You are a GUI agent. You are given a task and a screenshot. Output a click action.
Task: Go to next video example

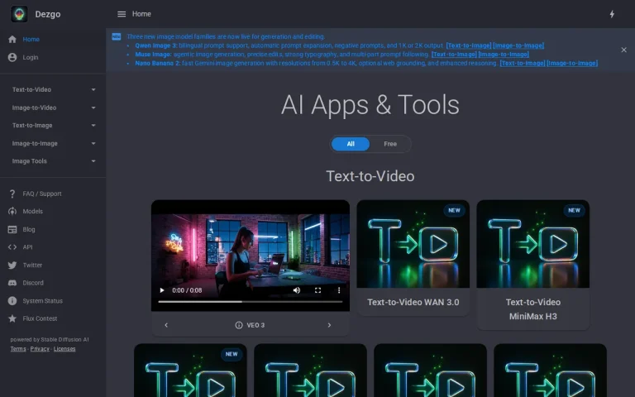point(329,325)
